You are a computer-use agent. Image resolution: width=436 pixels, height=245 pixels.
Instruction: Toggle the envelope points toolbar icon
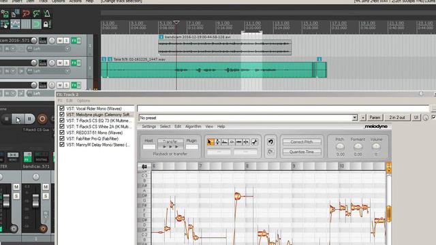15,24
